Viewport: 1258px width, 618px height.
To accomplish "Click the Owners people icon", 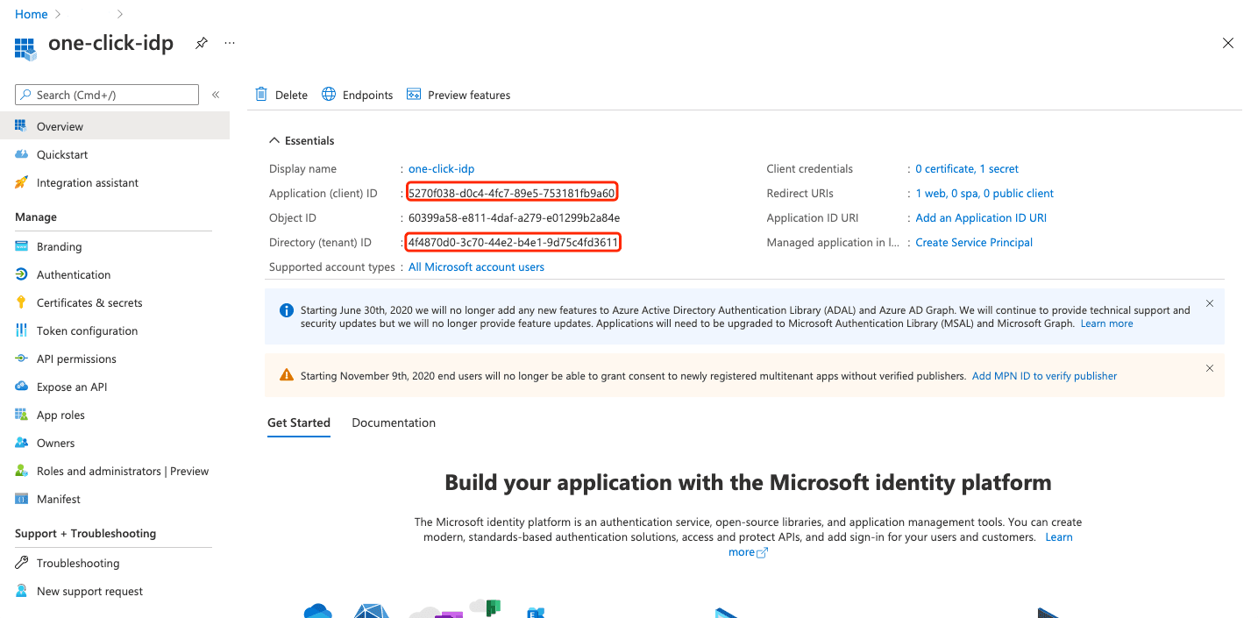I will coord(22,443).
